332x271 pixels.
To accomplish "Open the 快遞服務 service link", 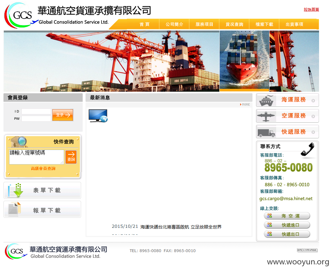I will 294,132.
